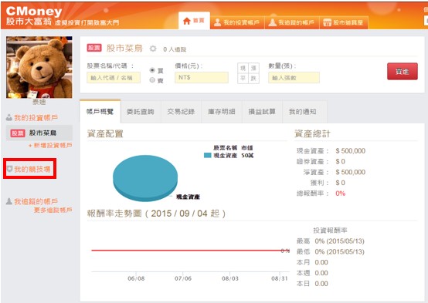
Task: Select the 賣 radio button
Action: click(x=152, y=80)
